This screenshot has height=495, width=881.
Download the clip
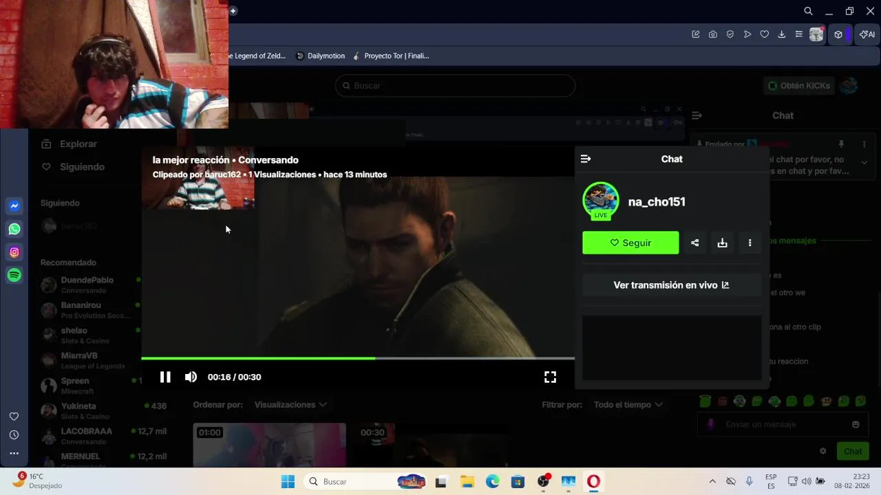(x=722, y=243)
